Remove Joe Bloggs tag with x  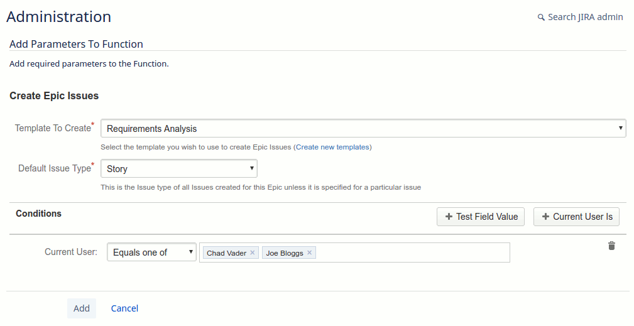309,253
